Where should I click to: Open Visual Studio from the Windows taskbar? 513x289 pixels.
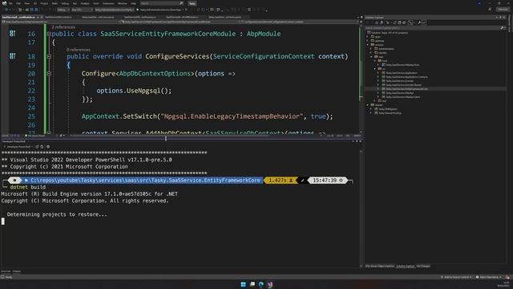(270, 284)
